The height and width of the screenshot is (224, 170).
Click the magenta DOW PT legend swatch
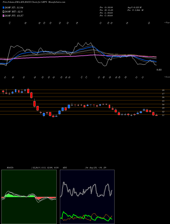click(4, 16)
